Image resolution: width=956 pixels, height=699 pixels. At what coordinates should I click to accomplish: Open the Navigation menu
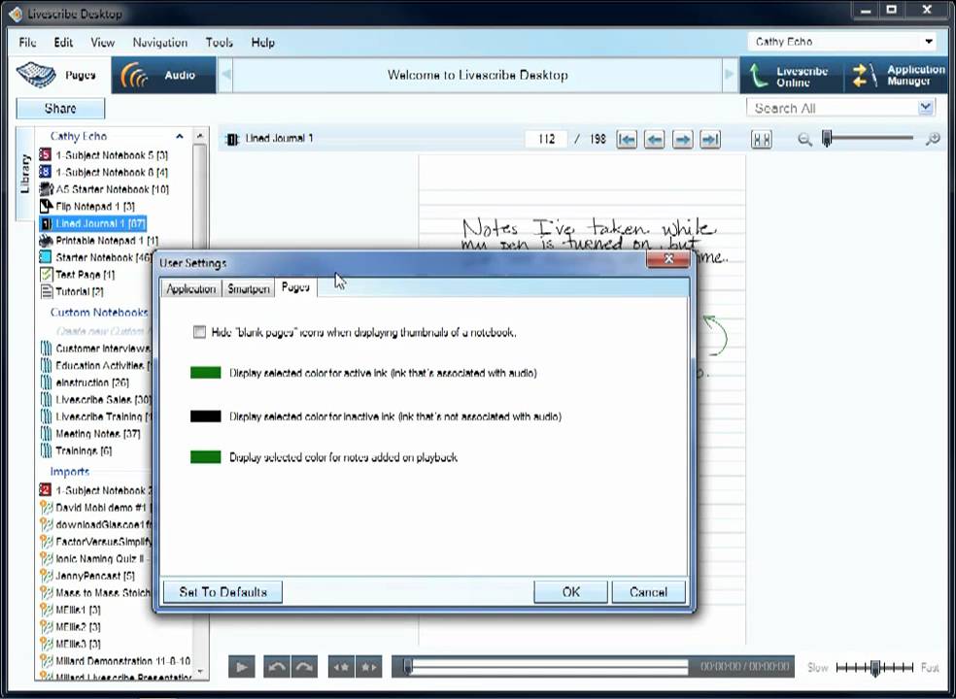click(159, 42)
